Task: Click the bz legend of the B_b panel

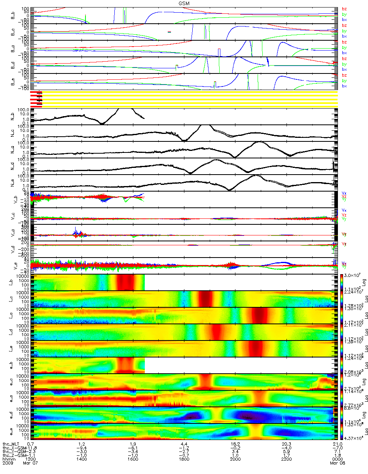Action: tap(344, 9)
